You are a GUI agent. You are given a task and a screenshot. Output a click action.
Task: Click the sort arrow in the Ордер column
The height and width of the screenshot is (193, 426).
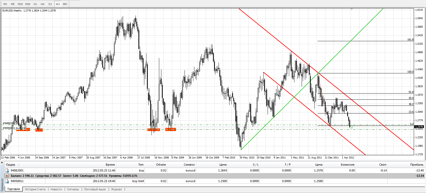coord(19,165)
